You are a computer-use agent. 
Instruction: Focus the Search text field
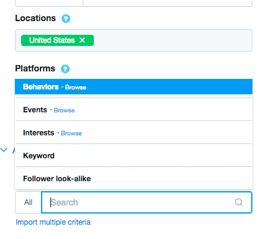(147, 202)
